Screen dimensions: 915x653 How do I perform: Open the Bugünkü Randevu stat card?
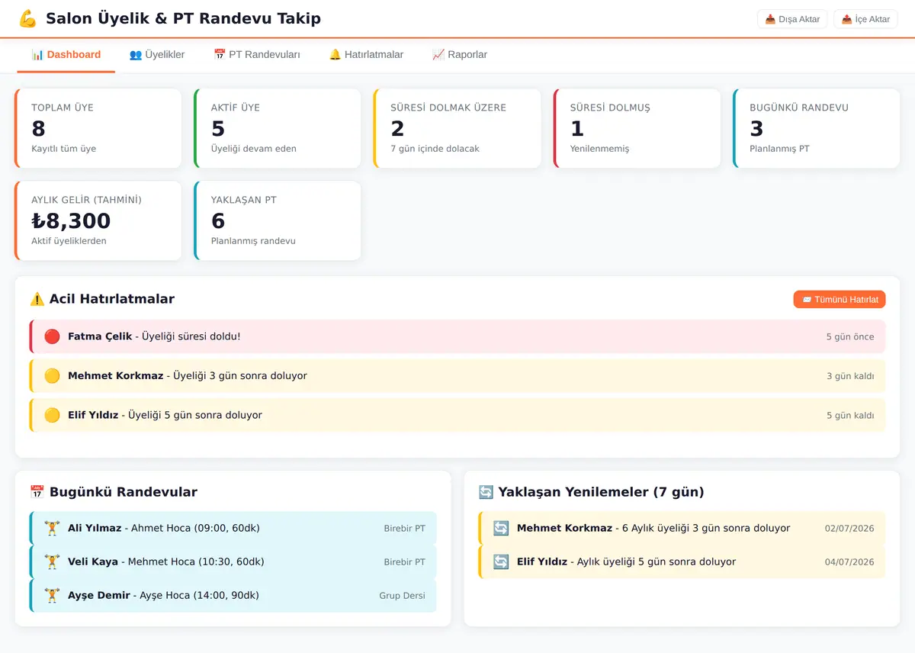817,128
